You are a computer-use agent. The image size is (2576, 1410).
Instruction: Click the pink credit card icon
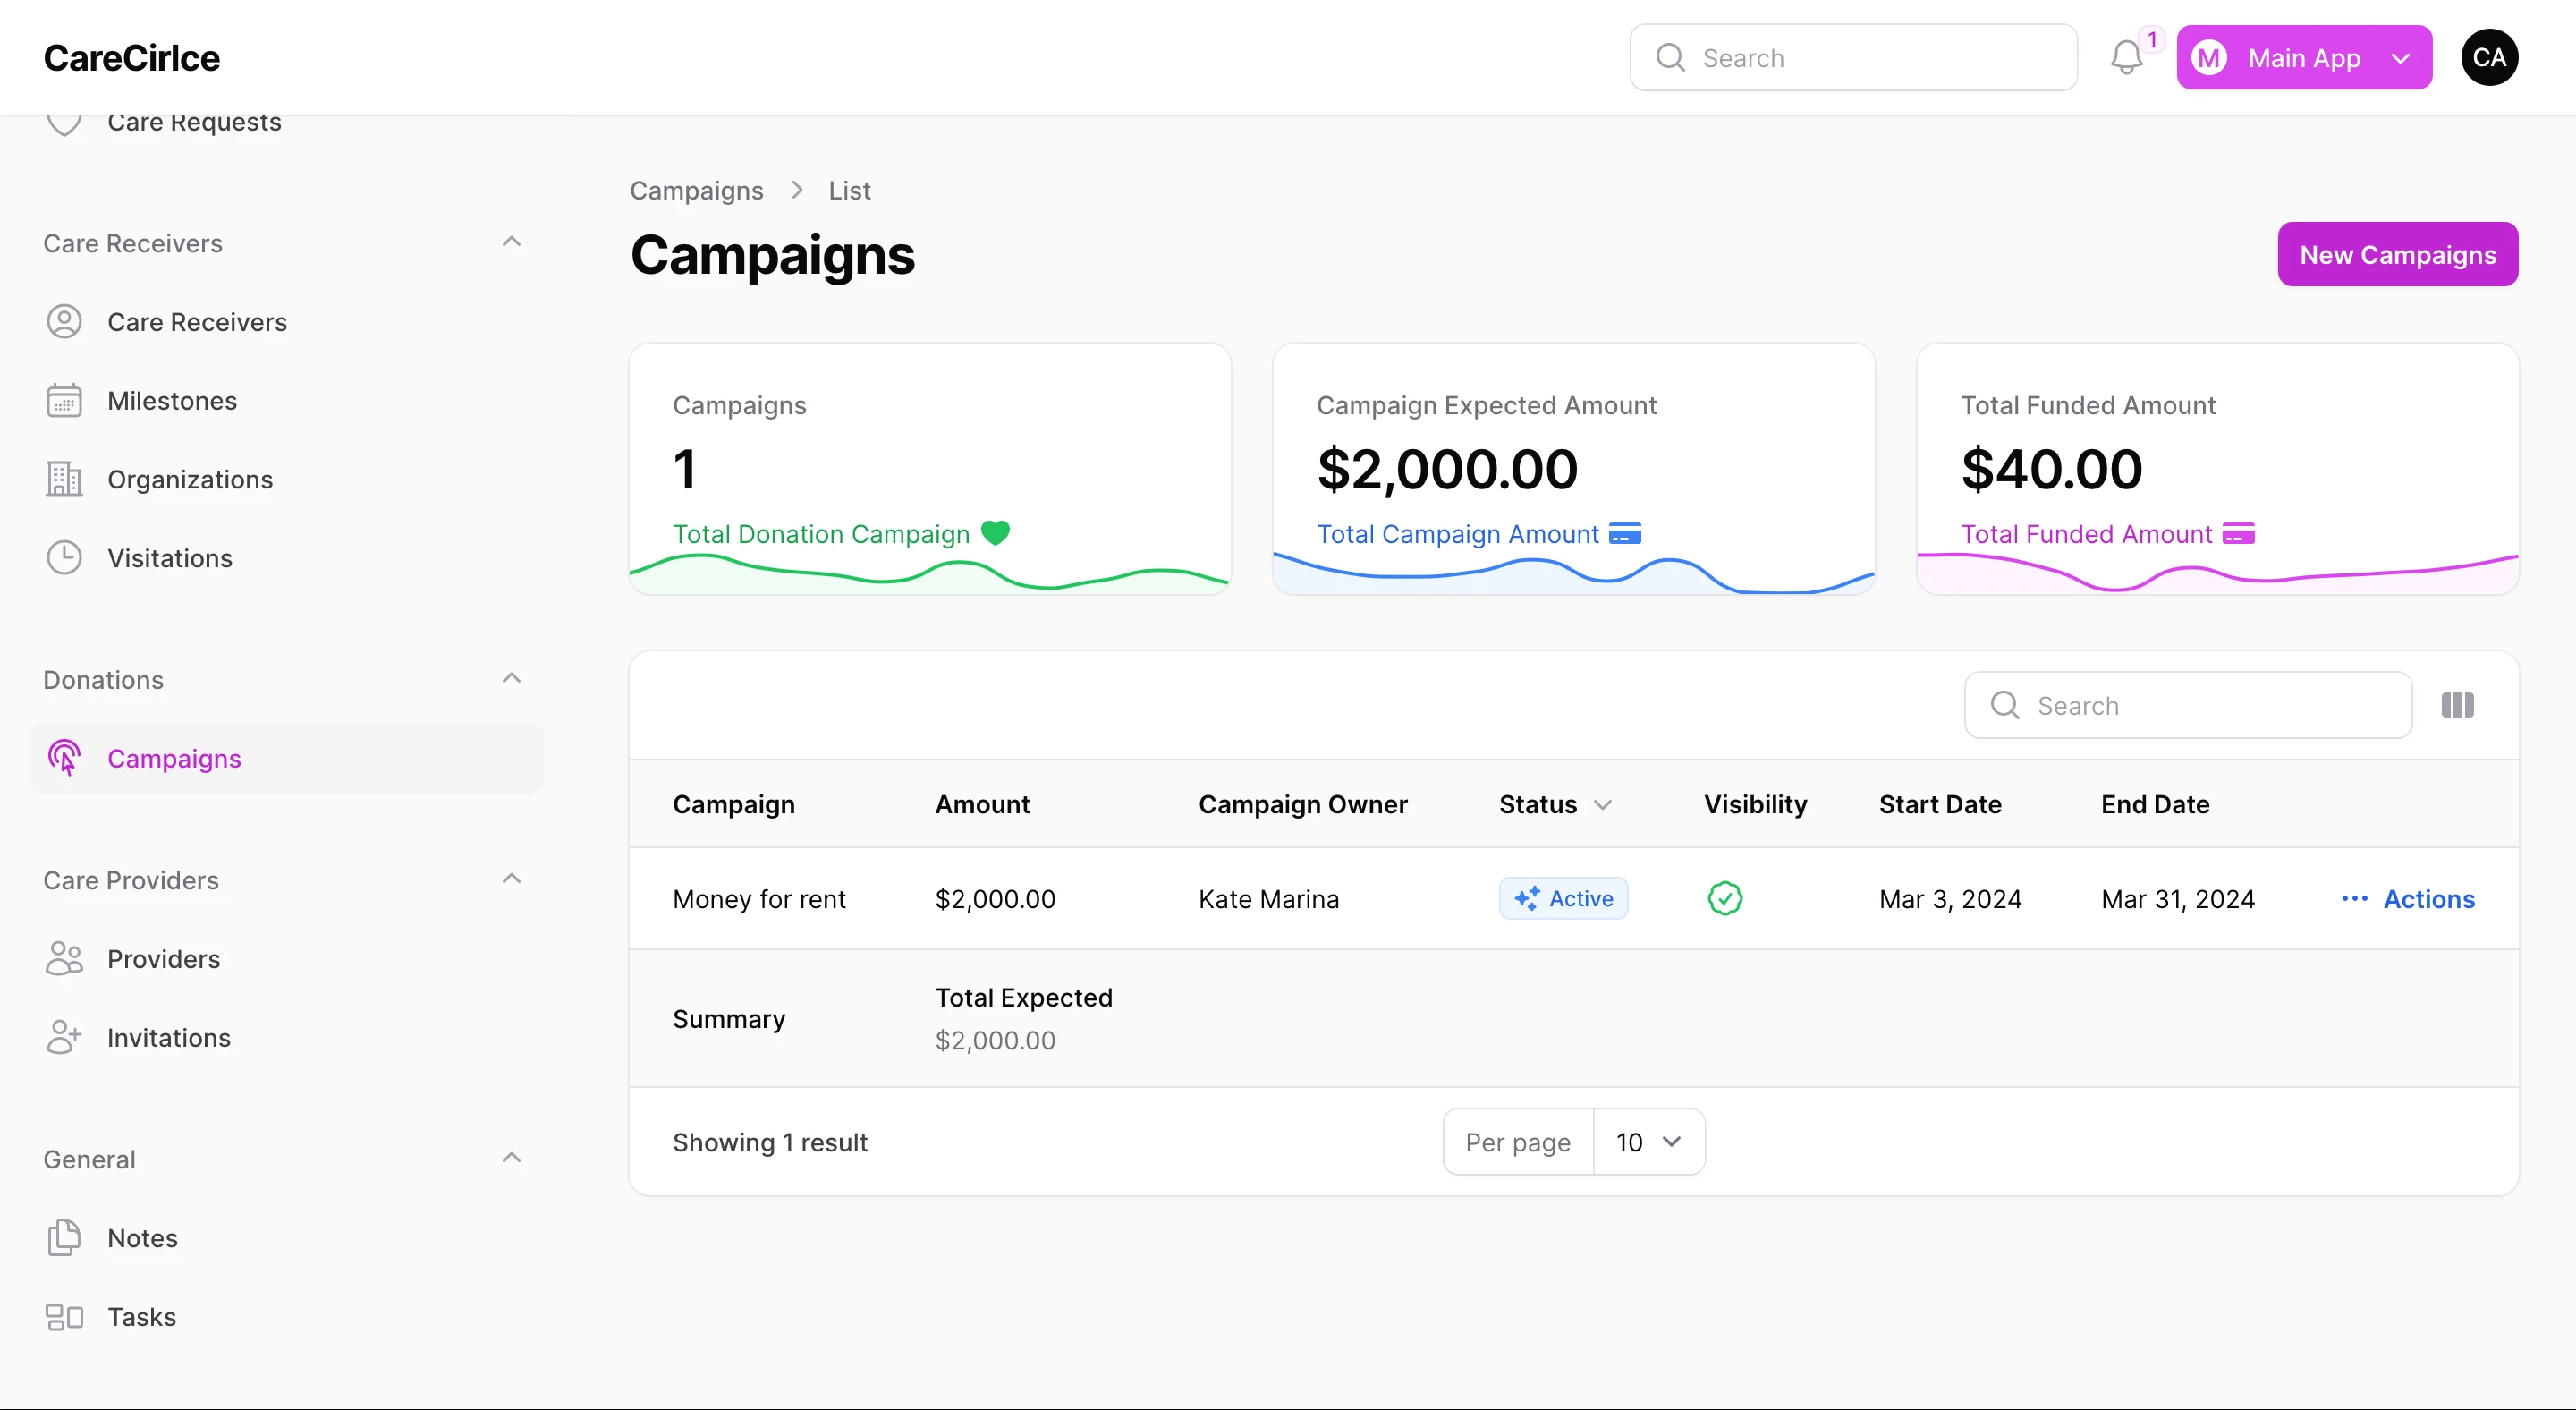click(x=2238, y=533)
